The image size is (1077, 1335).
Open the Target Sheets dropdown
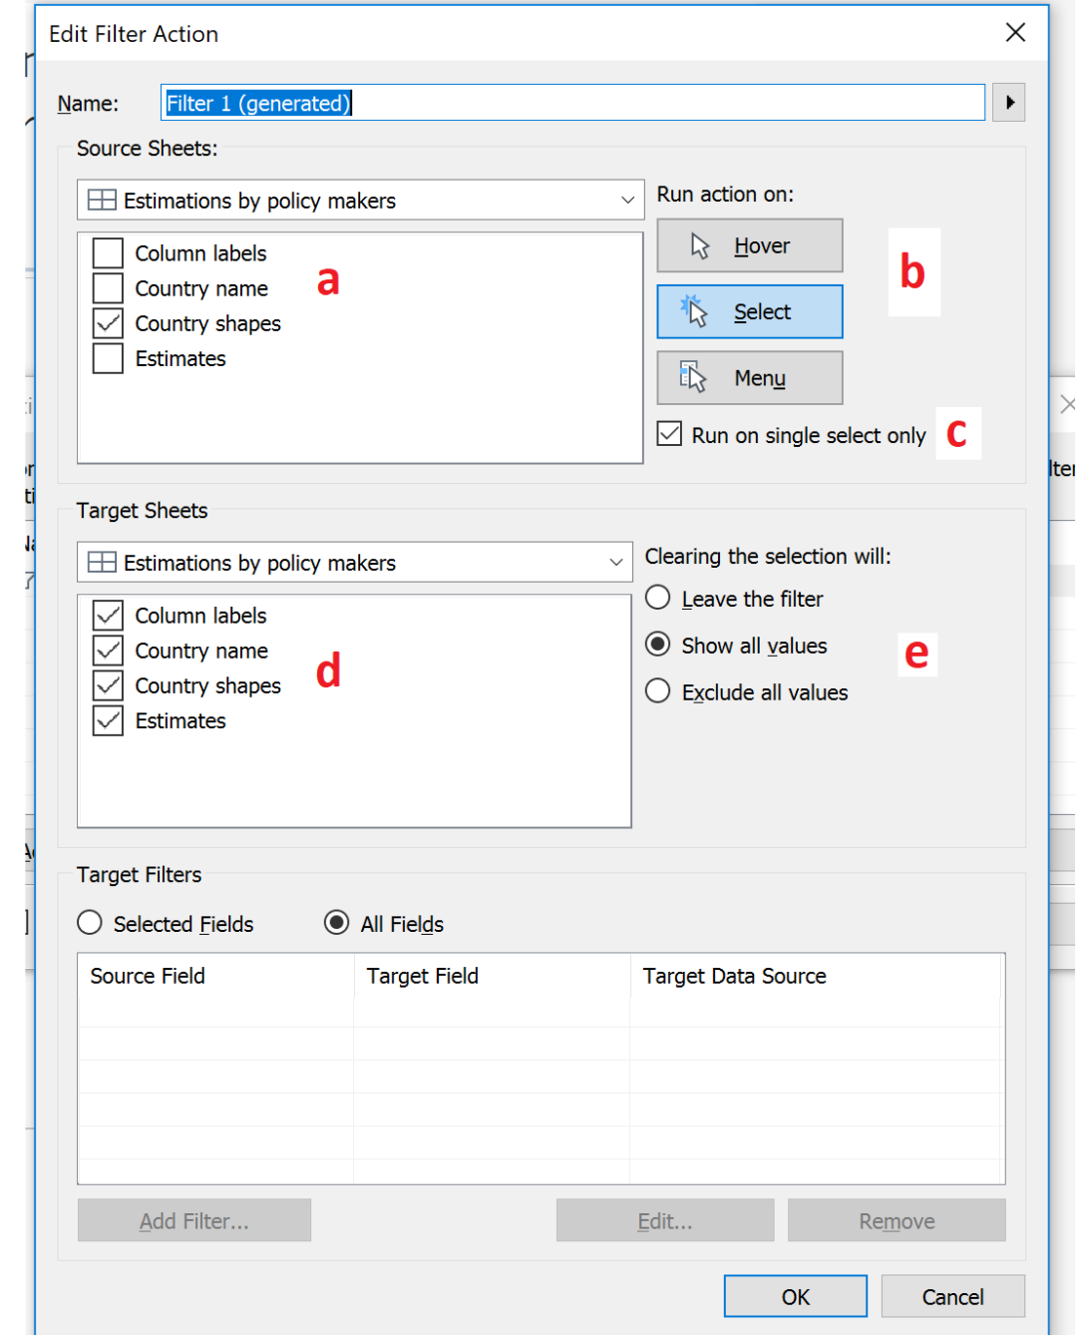coord(614,562)
